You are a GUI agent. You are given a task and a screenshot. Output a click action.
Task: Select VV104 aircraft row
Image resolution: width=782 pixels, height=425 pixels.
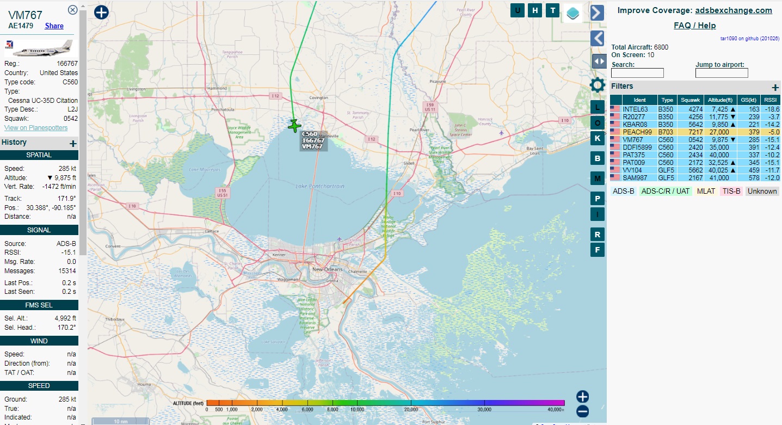pyautogui.click(x=695, y=170)
